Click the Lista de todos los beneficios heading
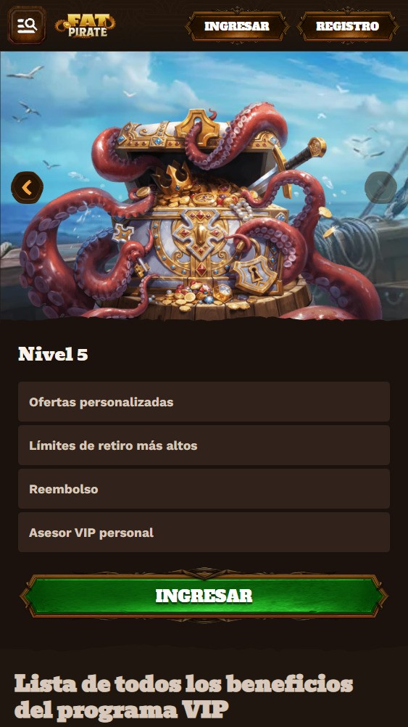The height and width of the screenshot is (727, 408). 184,697
